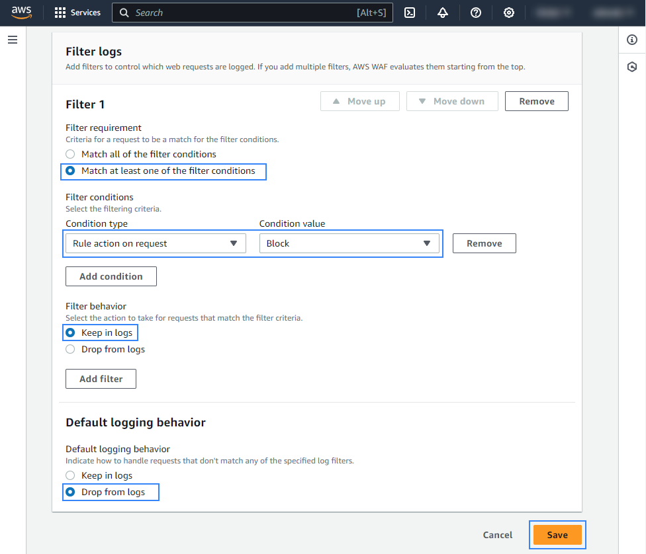
Task: Open the settings gear icon
Action: 509,13
